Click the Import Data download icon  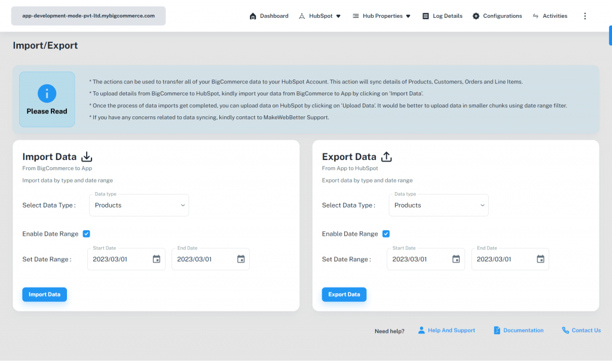tap(87, 157)
